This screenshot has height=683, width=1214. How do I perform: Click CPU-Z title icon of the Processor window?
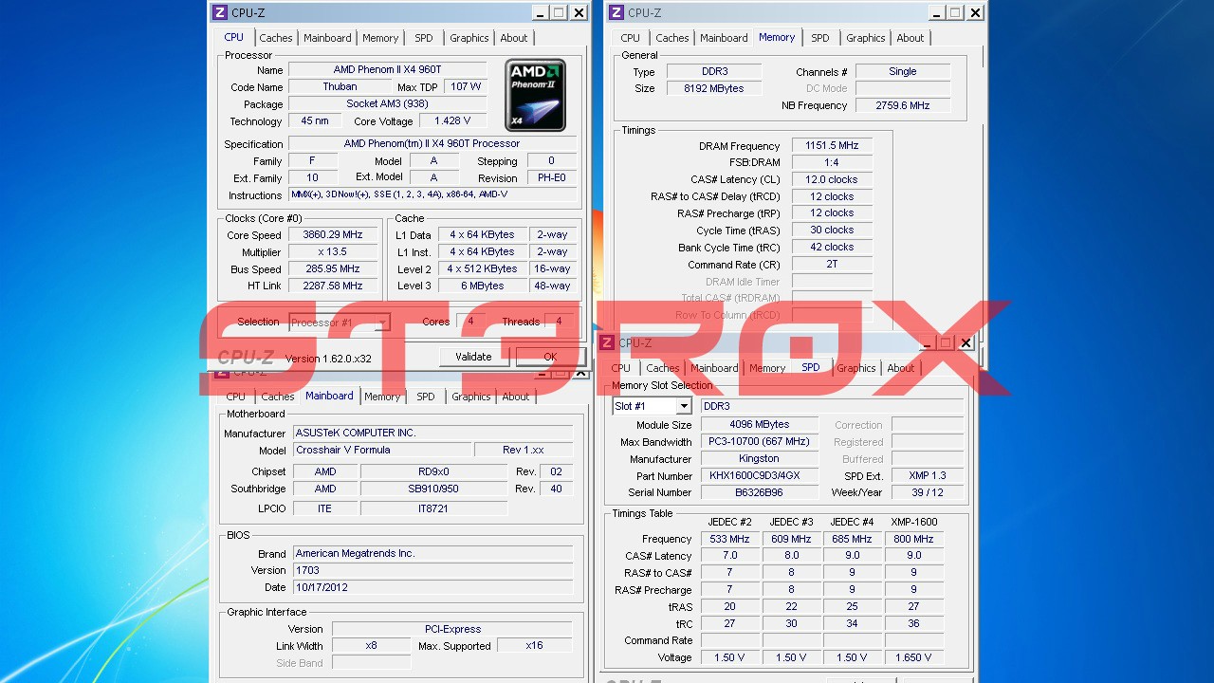coord(220,12)
